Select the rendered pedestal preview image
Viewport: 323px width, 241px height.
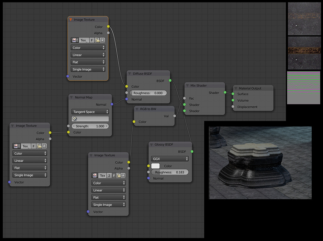[260, 163]
